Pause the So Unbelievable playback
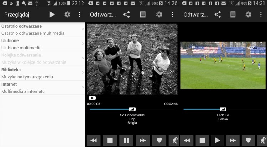The width and height of the screenshot is (267, 147). point(126,140)
